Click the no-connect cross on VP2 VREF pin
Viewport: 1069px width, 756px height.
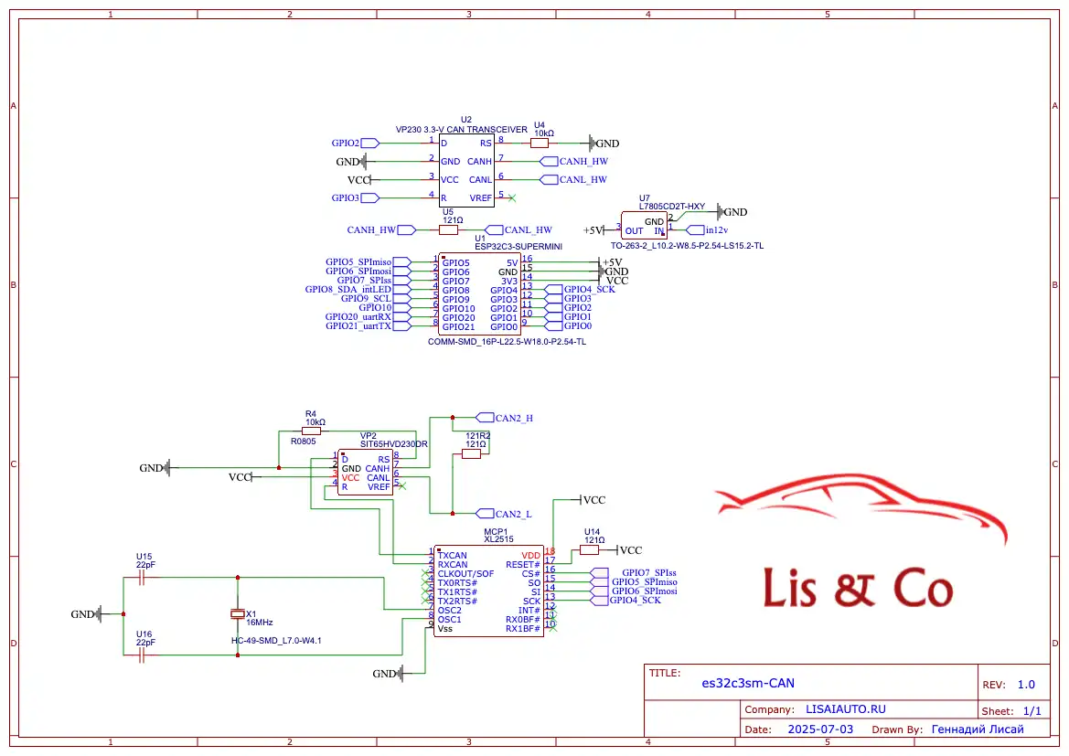402,486
